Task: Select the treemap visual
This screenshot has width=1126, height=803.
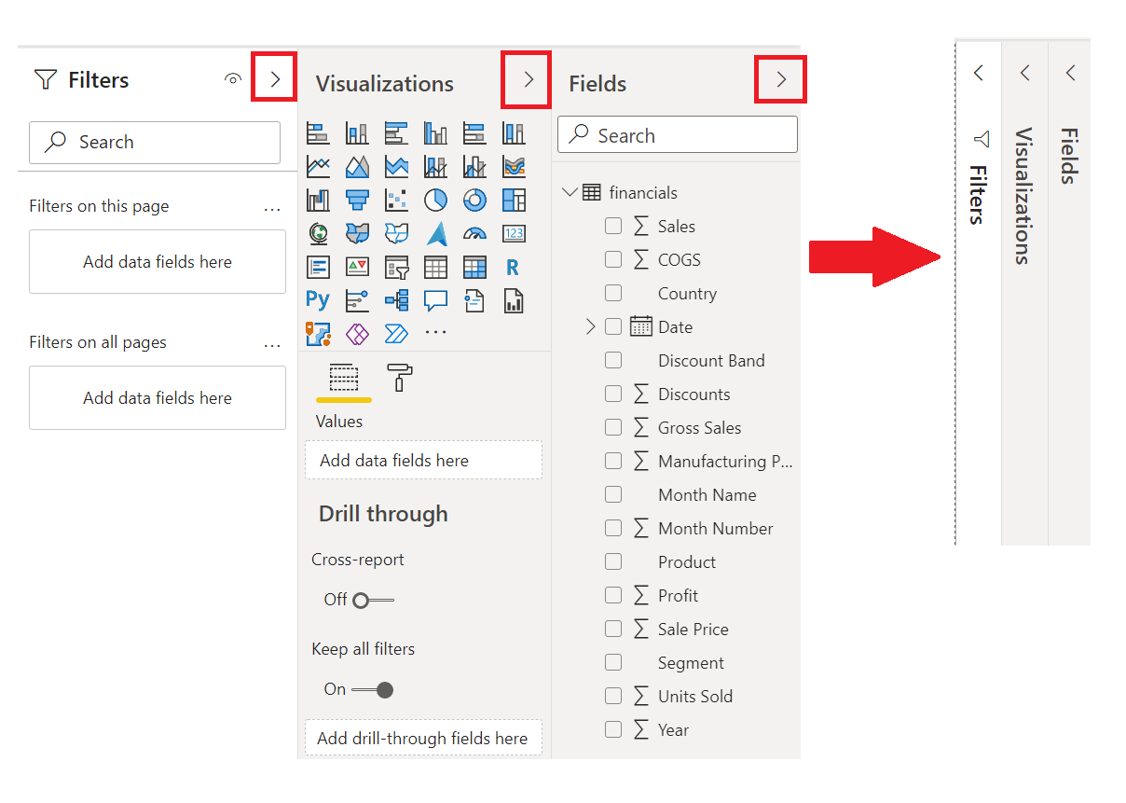Action: [514, 201]
